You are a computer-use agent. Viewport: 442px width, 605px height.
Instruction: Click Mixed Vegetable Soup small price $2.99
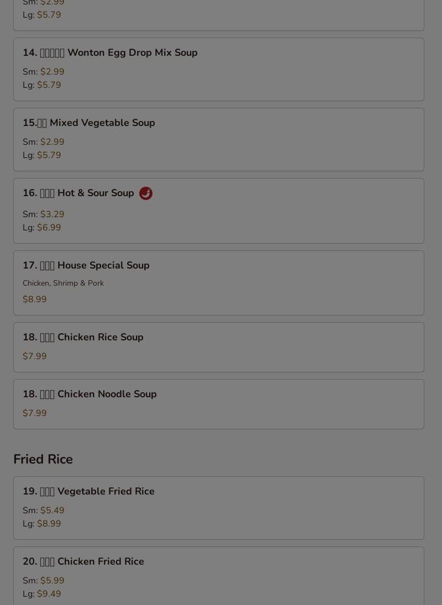(x=52, y=142)
